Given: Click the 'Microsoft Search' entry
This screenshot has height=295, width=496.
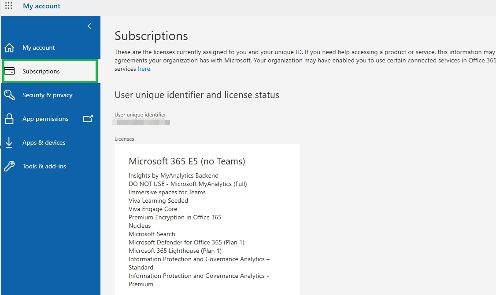Looking at the screenshot, I should 152,234.
